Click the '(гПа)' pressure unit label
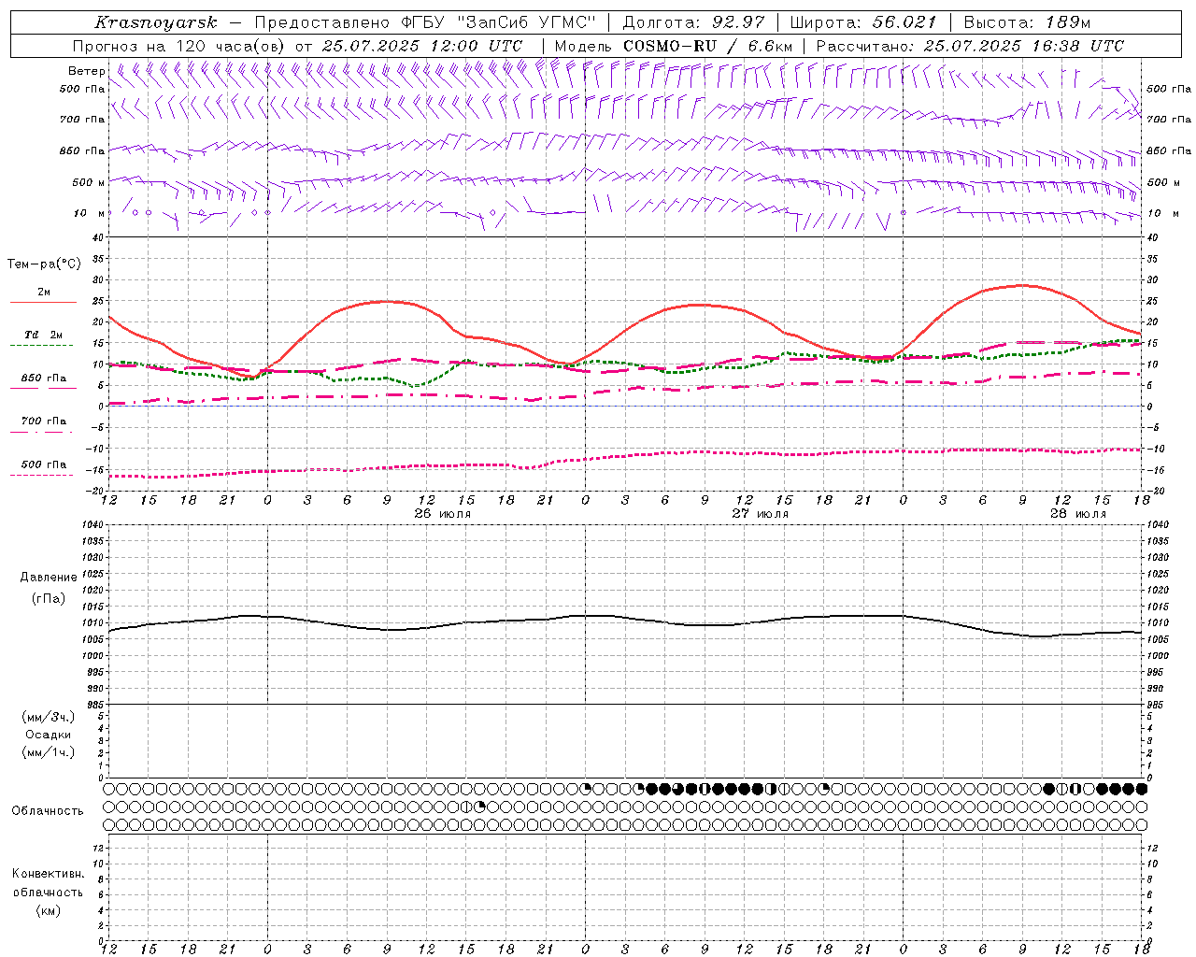This screenshot has width=1196, height=957. 49,598
